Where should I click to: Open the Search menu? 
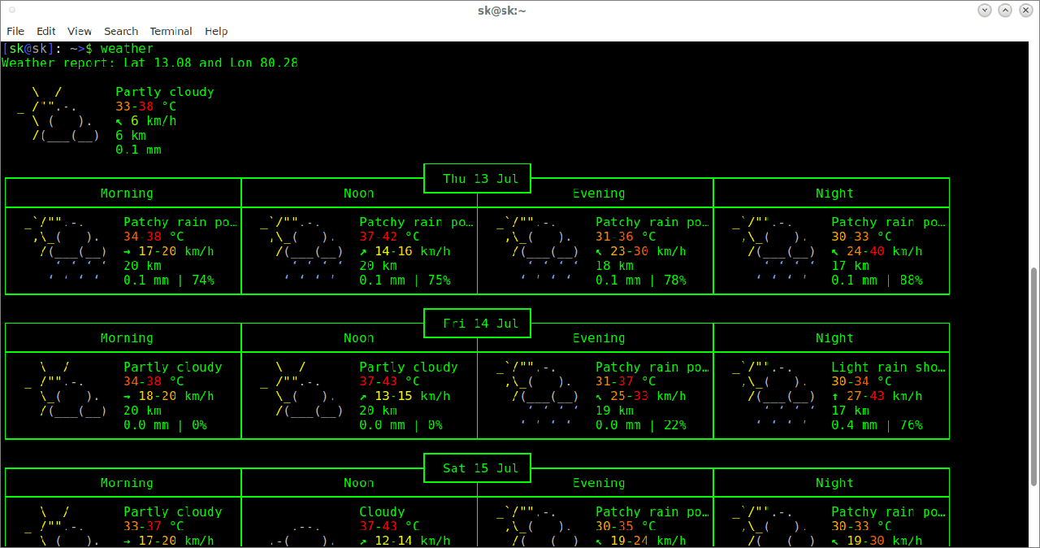120,31
